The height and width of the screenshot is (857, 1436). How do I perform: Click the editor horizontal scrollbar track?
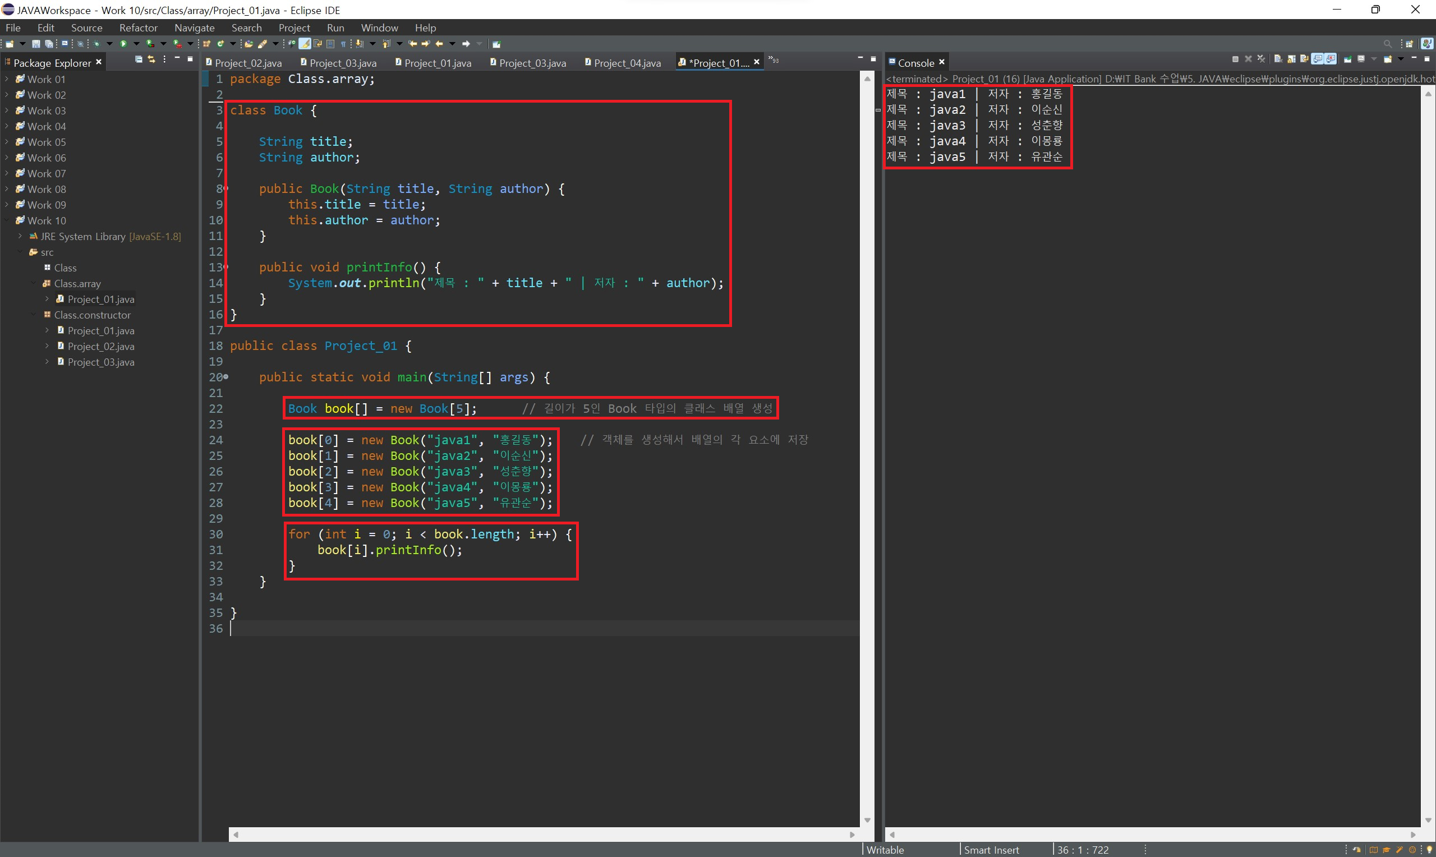tap(543, 835)
